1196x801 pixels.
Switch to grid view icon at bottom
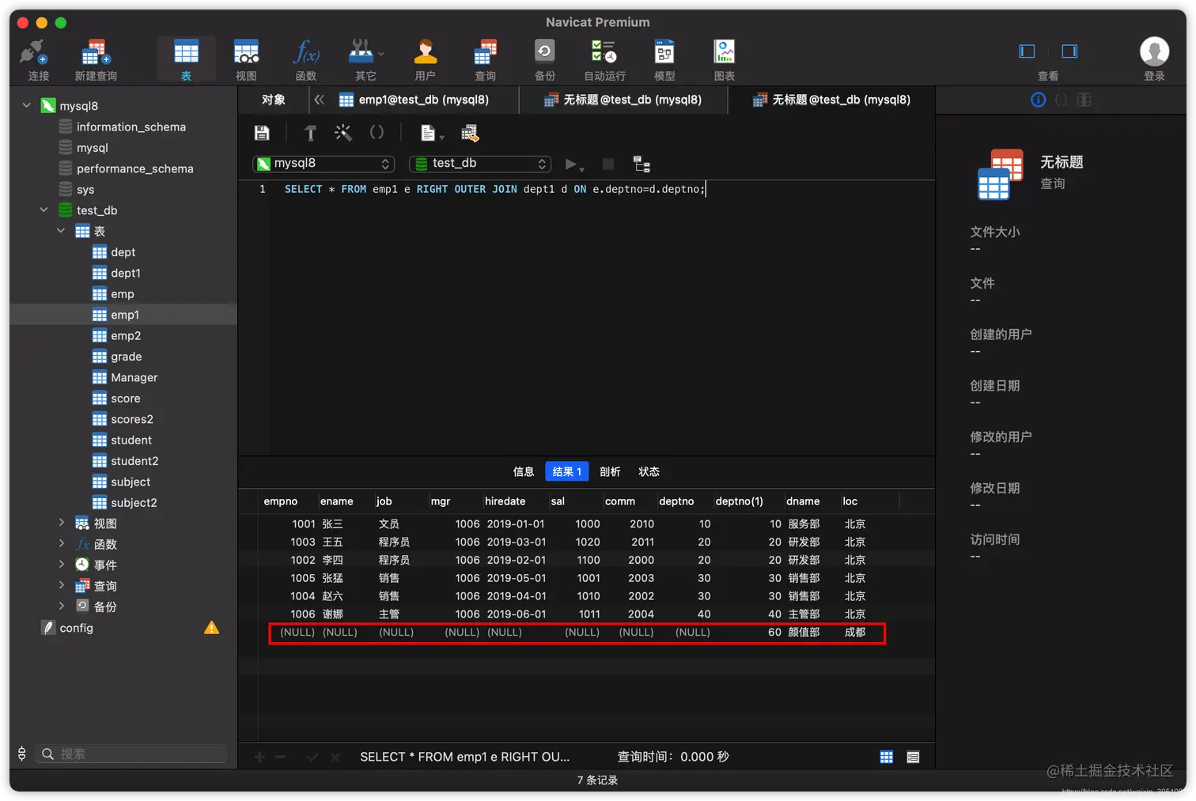tap(887, 757)
